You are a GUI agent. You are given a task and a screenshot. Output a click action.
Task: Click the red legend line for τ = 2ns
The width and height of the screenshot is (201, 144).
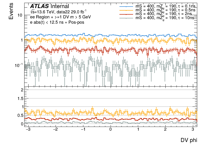click(126, 14)
